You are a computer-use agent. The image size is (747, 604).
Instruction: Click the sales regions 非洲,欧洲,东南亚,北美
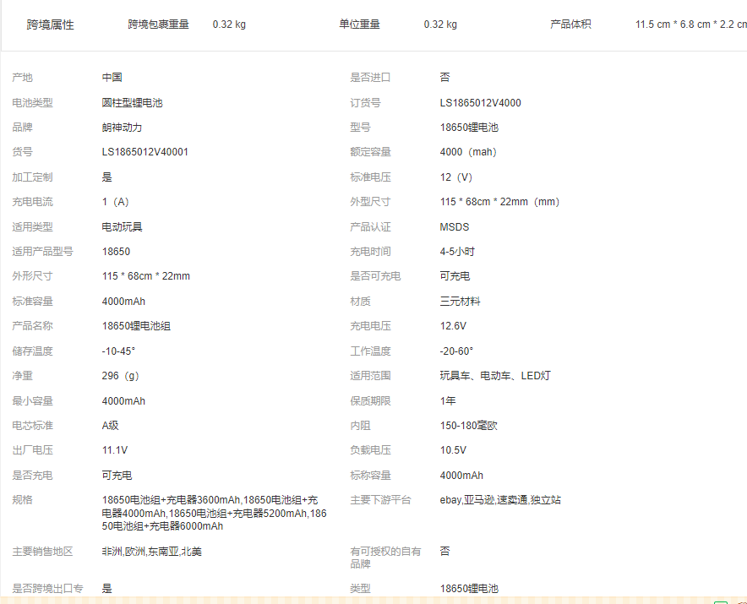[151, 552]
